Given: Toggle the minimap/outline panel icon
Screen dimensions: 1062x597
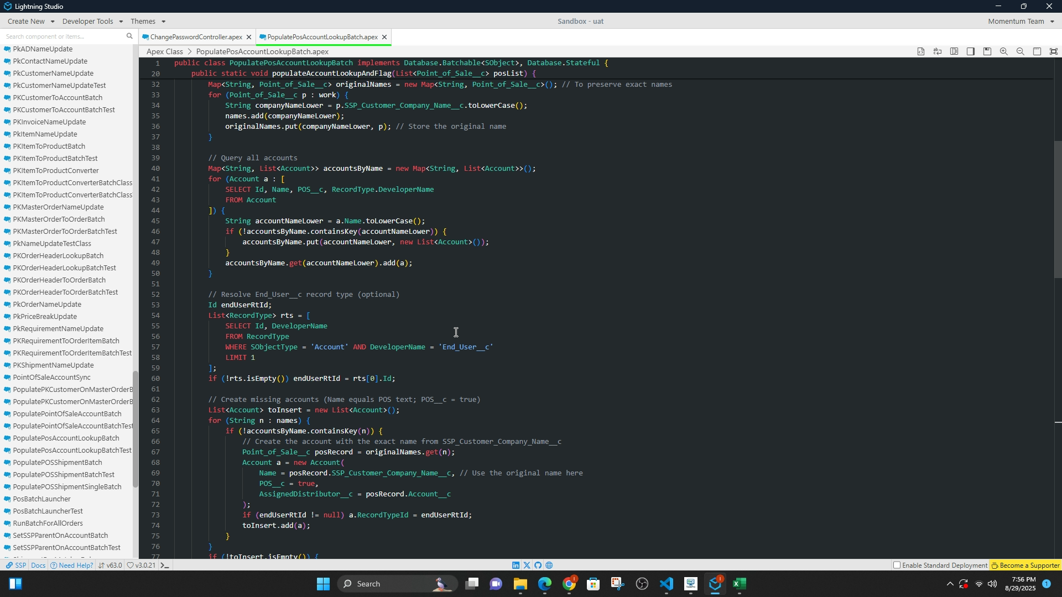Looking at the screenshot, I should pos(954,51).
